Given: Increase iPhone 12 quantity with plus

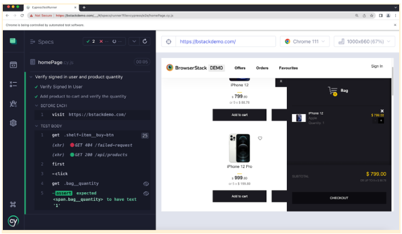Looking at the screenshot, I should click(x=381, y=121).
